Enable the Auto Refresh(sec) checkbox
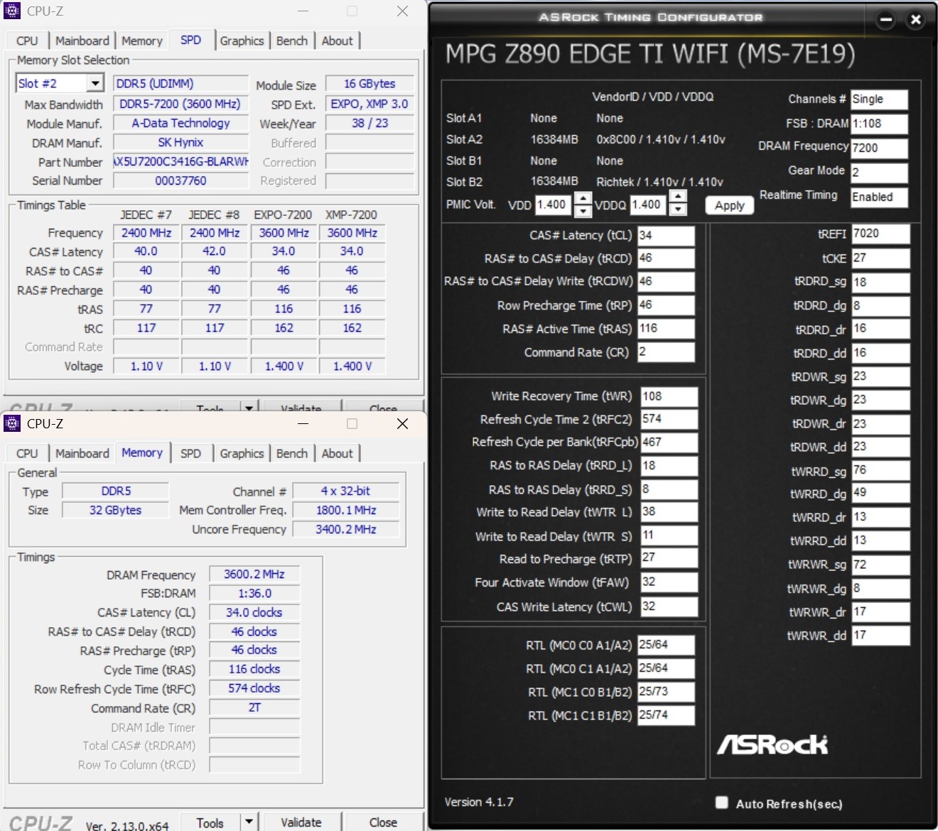 coord(722,803)
